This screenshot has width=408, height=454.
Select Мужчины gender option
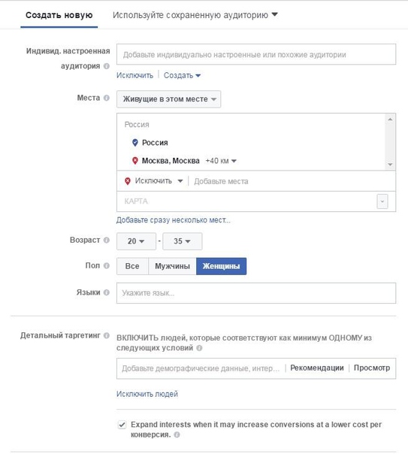(172, 266)
